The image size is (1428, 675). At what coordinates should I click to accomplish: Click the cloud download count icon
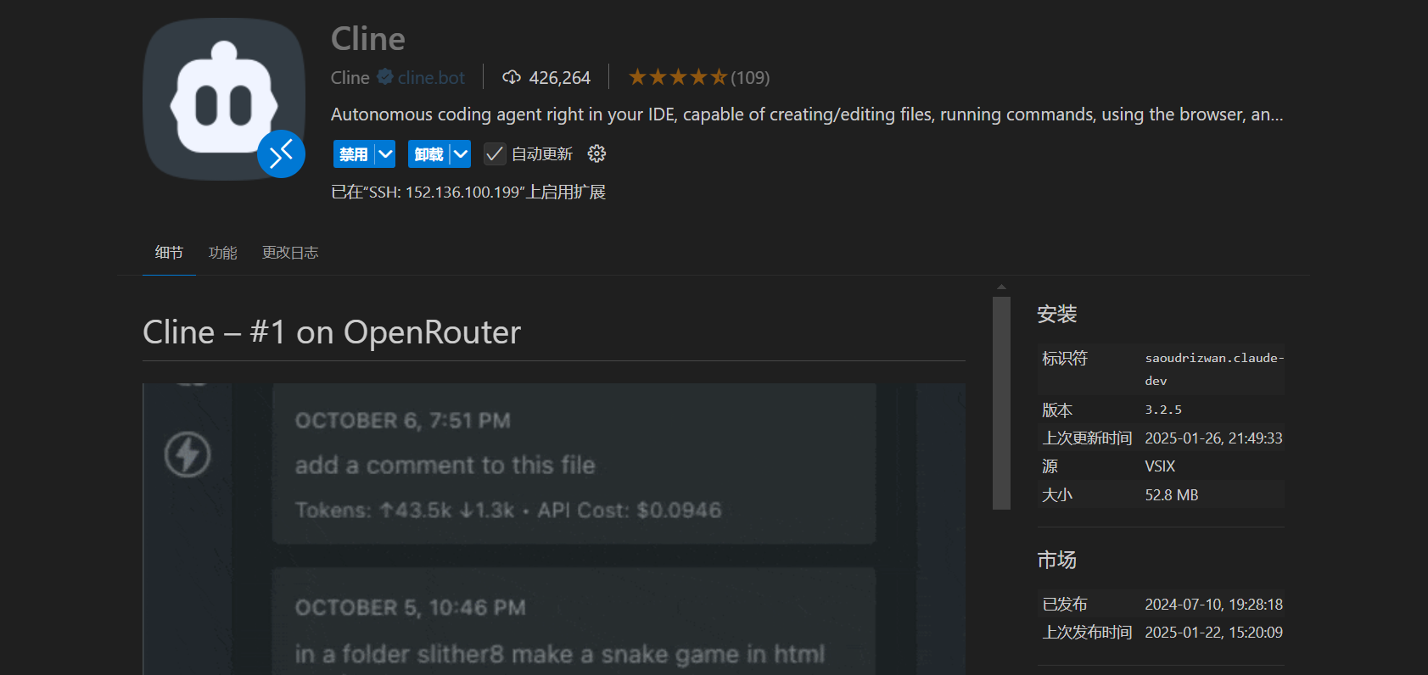(512, 78)
